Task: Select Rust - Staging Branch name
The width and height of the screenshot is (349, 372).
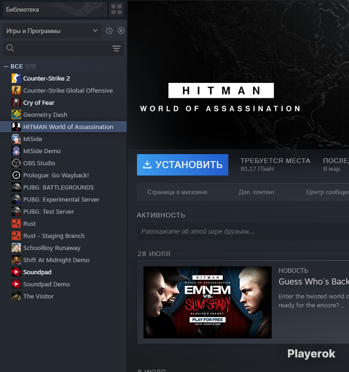Action: [54, 236]
